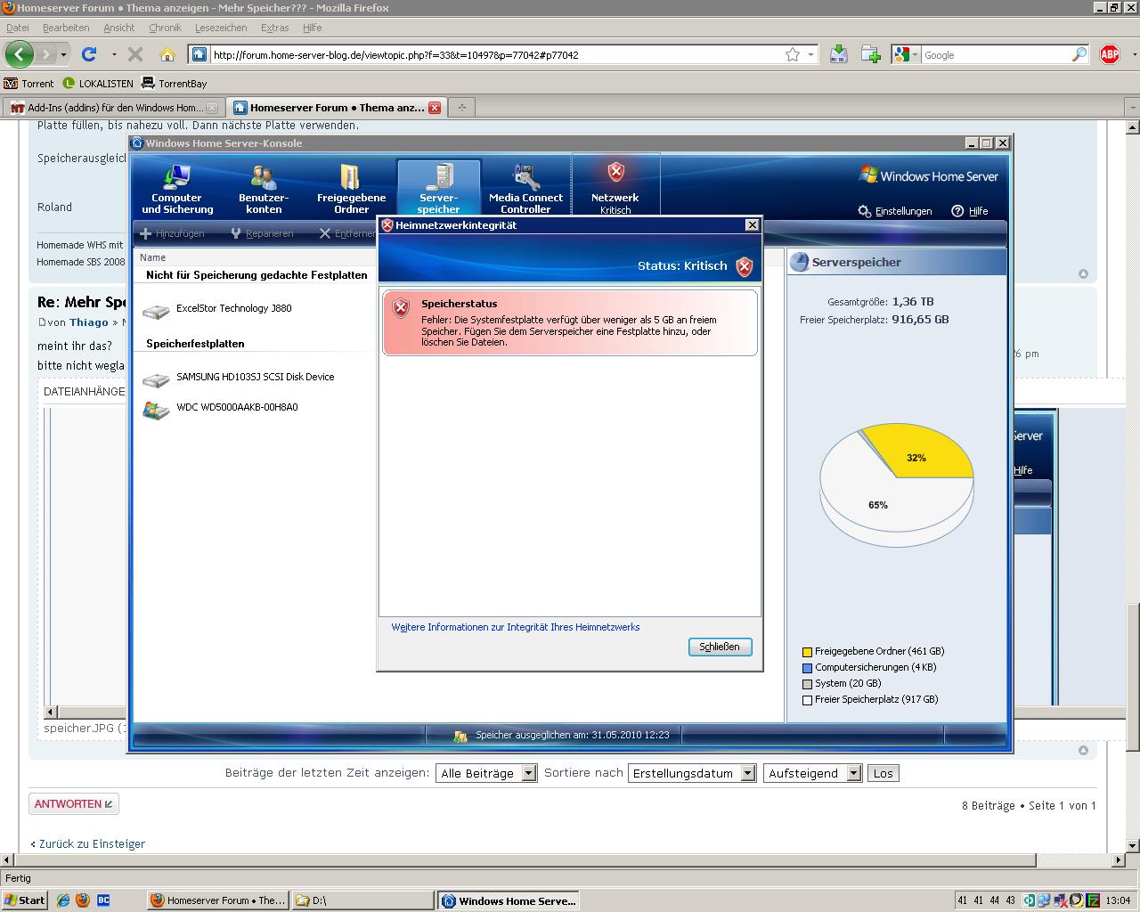Switch to Homeserver Forum taskbar button

[x=217, y=900]
